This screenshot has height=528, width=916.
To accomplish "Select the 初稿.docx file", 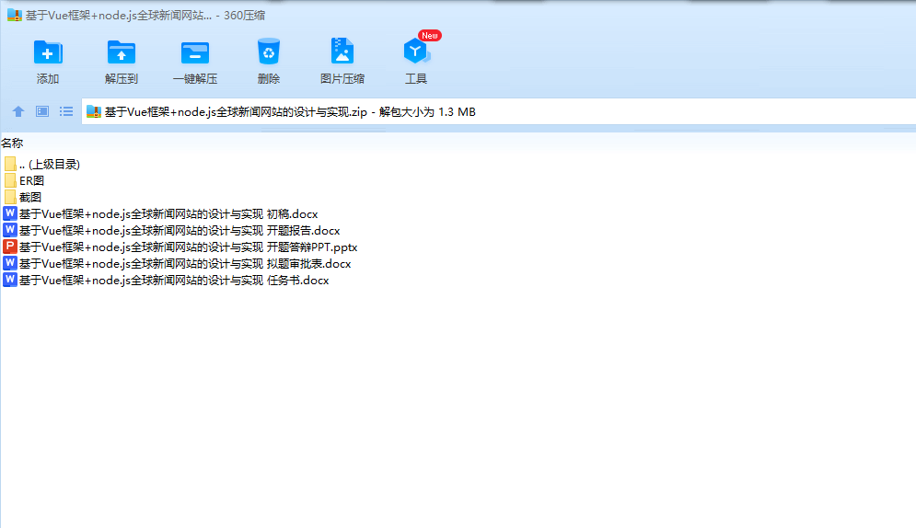I will [161, 214].
